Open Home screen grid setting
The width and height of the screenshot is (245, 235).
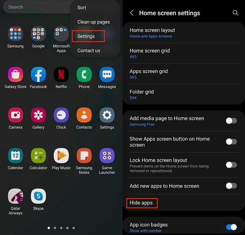tap(184, 53)
